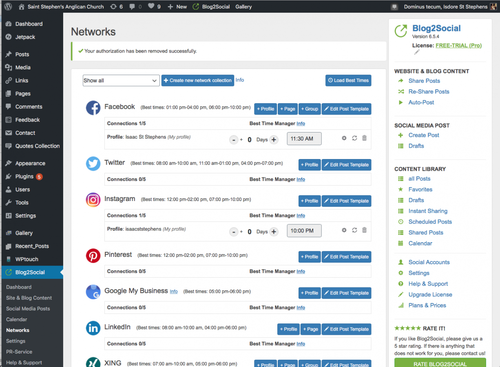Viewport: 500px width, 367px height.
Task: Open the comments bubble in the admin bar
Action: coord(135,7)
